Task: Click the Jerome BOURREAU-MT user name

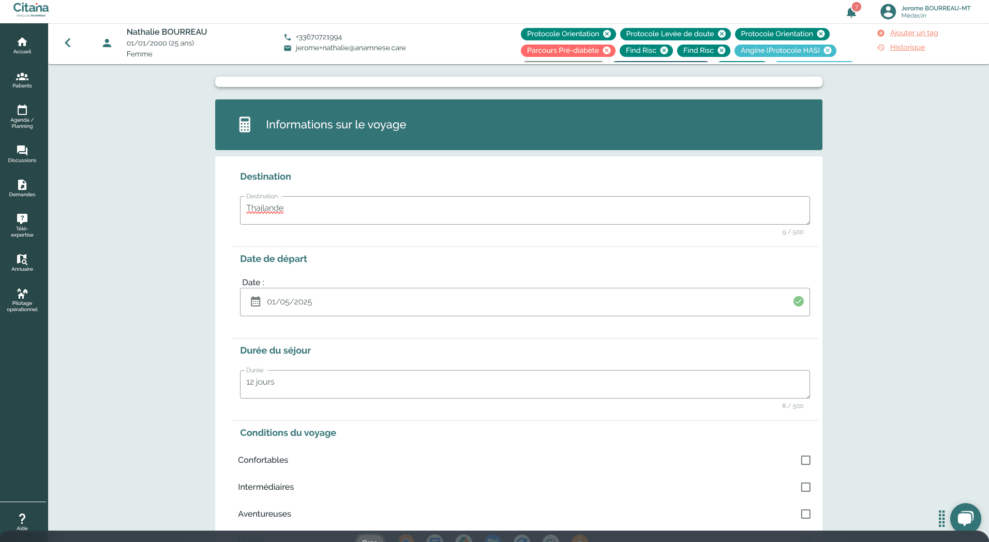Action: tap(936, 8)
